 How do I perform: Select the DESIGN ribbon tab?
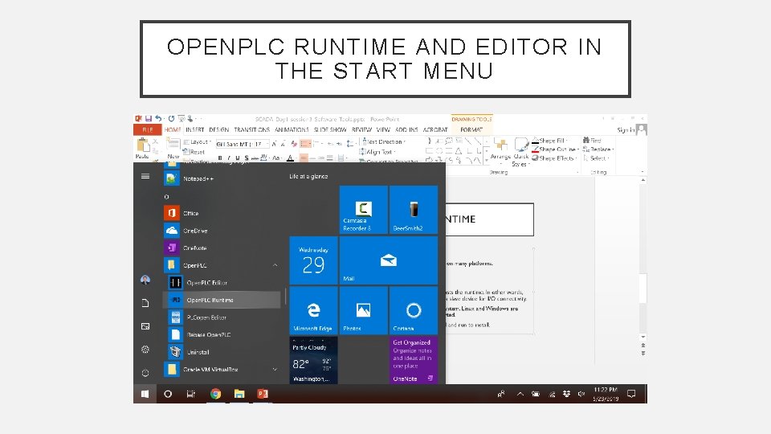click(x=218, y=129)
